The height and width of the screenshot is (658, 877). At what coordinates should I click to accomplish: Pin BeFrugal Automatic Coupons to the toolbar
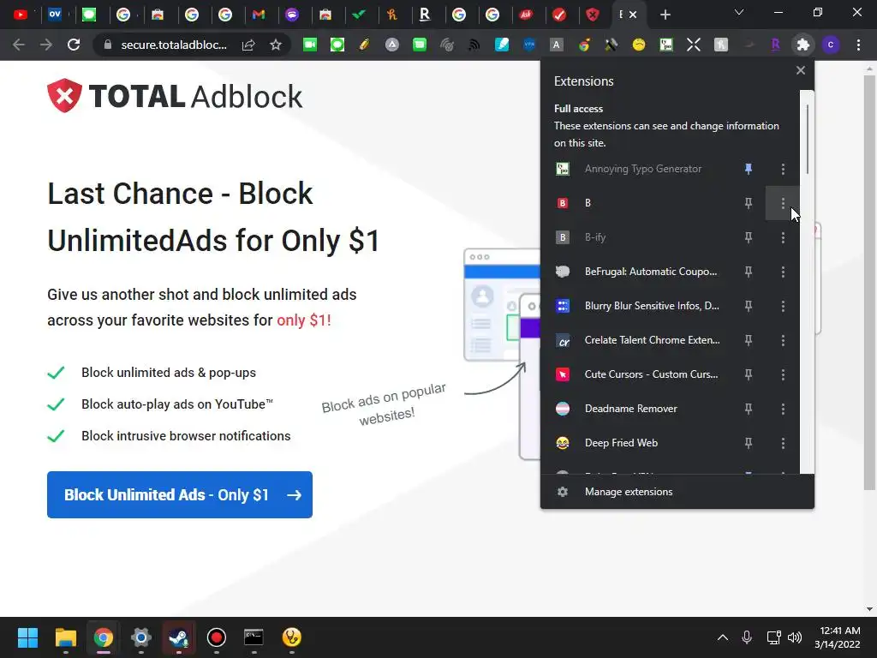(x=749, y=272)
